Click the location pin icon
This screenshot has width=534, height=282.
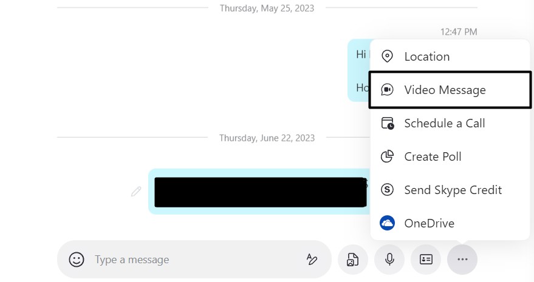(x=387, y=56)
